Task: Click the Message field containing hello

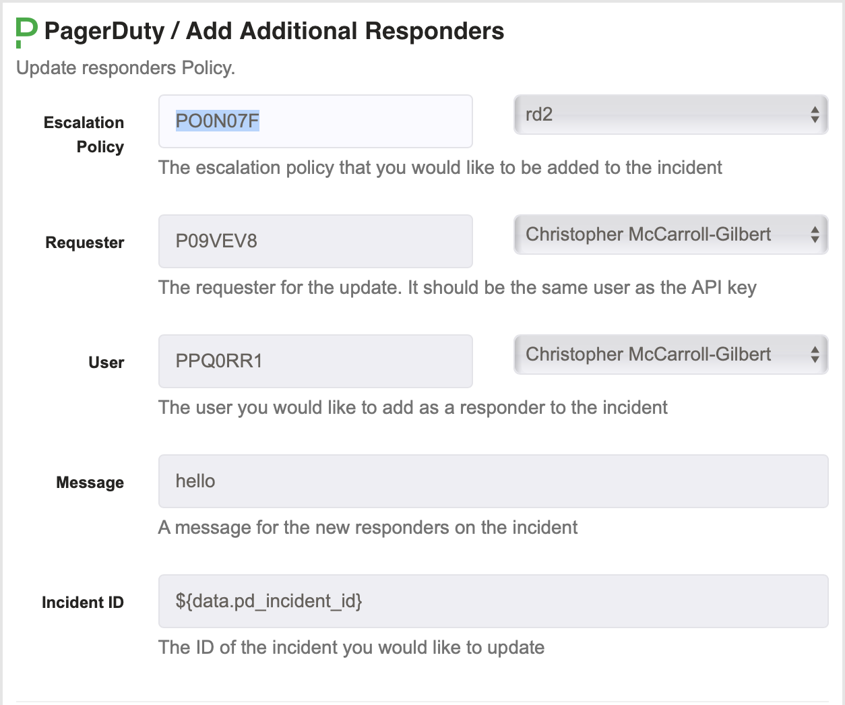Action: [x=493, y=481]
